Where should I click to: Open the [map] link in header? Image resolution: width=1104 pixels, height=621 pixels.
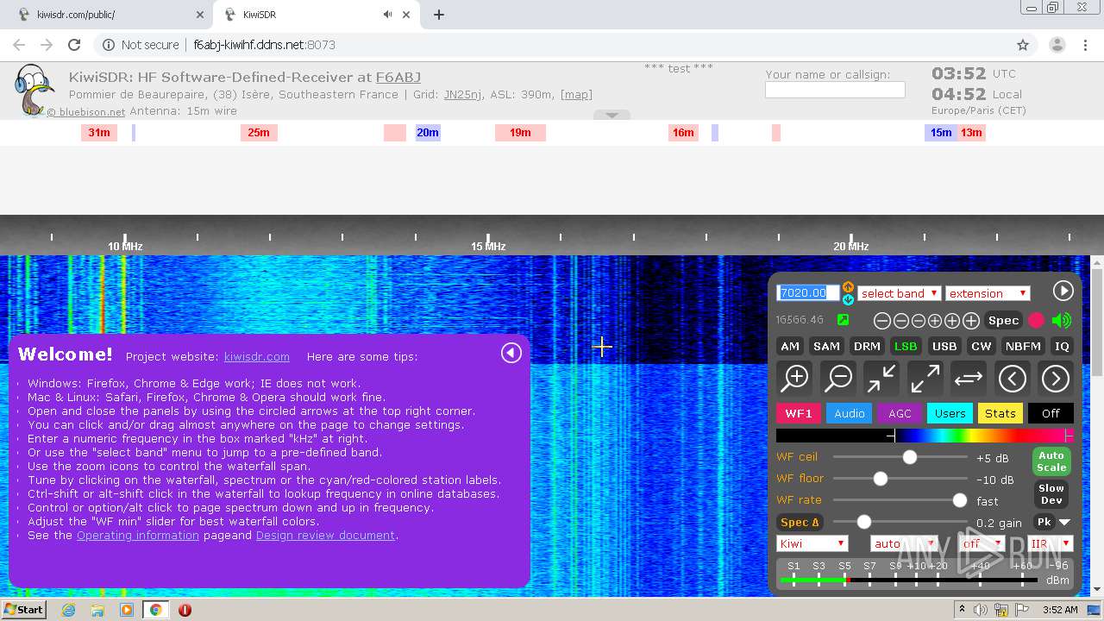(x=576, y=94)
